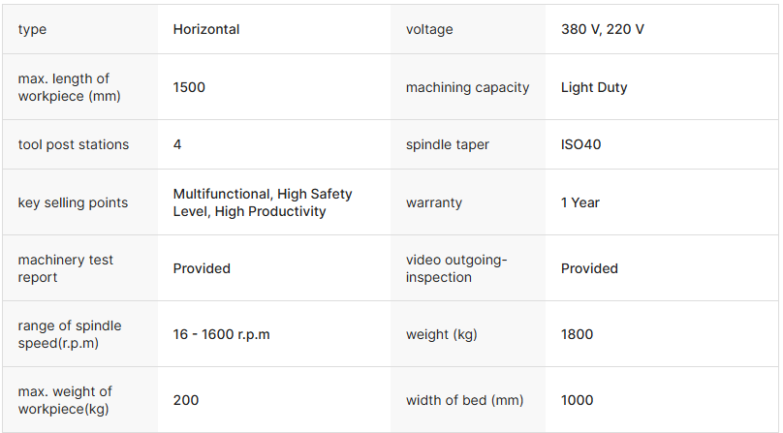This screenshot has height=433, width=783.
Task: Select the 'Multifunctional, High Safety Level' text
Action: 263,202
